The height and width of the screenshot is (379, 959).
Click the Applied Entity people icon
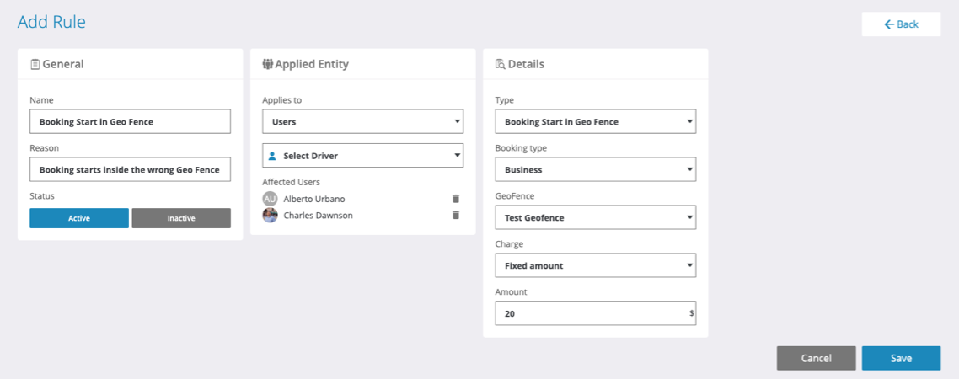pos(268,64)
